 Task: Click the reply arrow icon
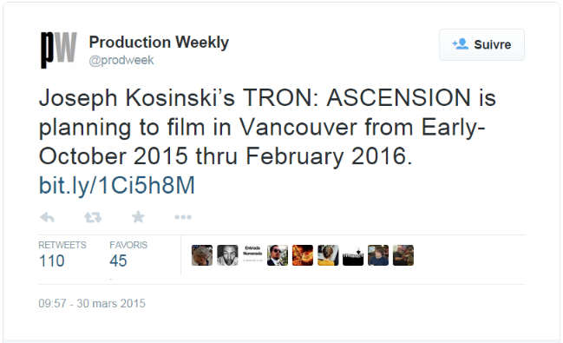(x=47, y=217)
